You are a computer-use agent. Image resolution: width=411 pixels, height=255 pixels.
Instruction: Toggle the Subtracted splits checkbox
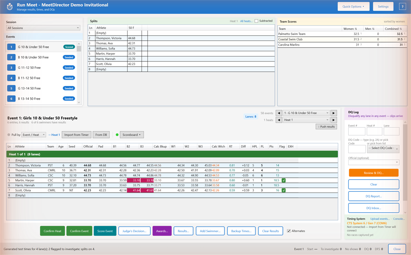coord(256,21)
